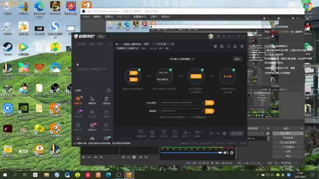
Task: Open the OBS 编辑(E) menu
Action: point(97,17)
